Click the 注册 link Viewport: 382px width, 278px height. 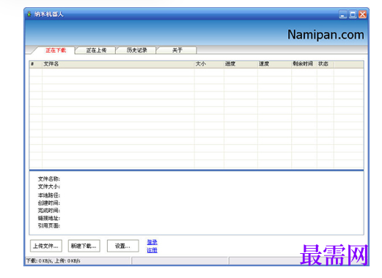(x=152, y=250)
